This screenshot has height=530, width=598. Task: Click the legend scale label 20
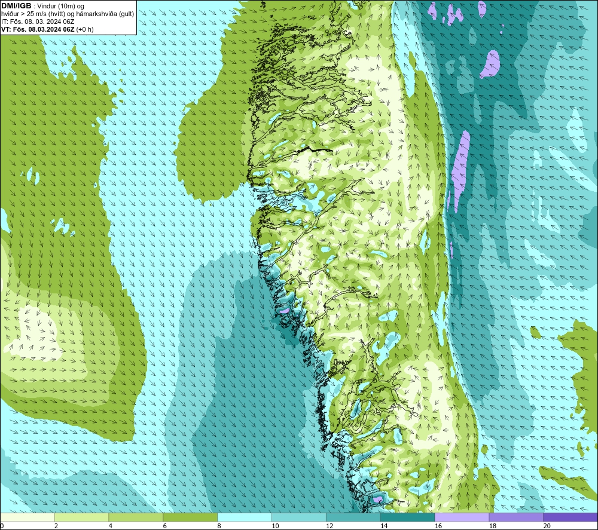click(x=547, y=526)
